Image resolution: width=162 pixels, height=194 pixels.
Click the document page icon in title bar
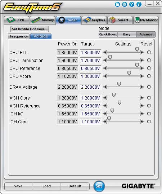click(117, 5)
